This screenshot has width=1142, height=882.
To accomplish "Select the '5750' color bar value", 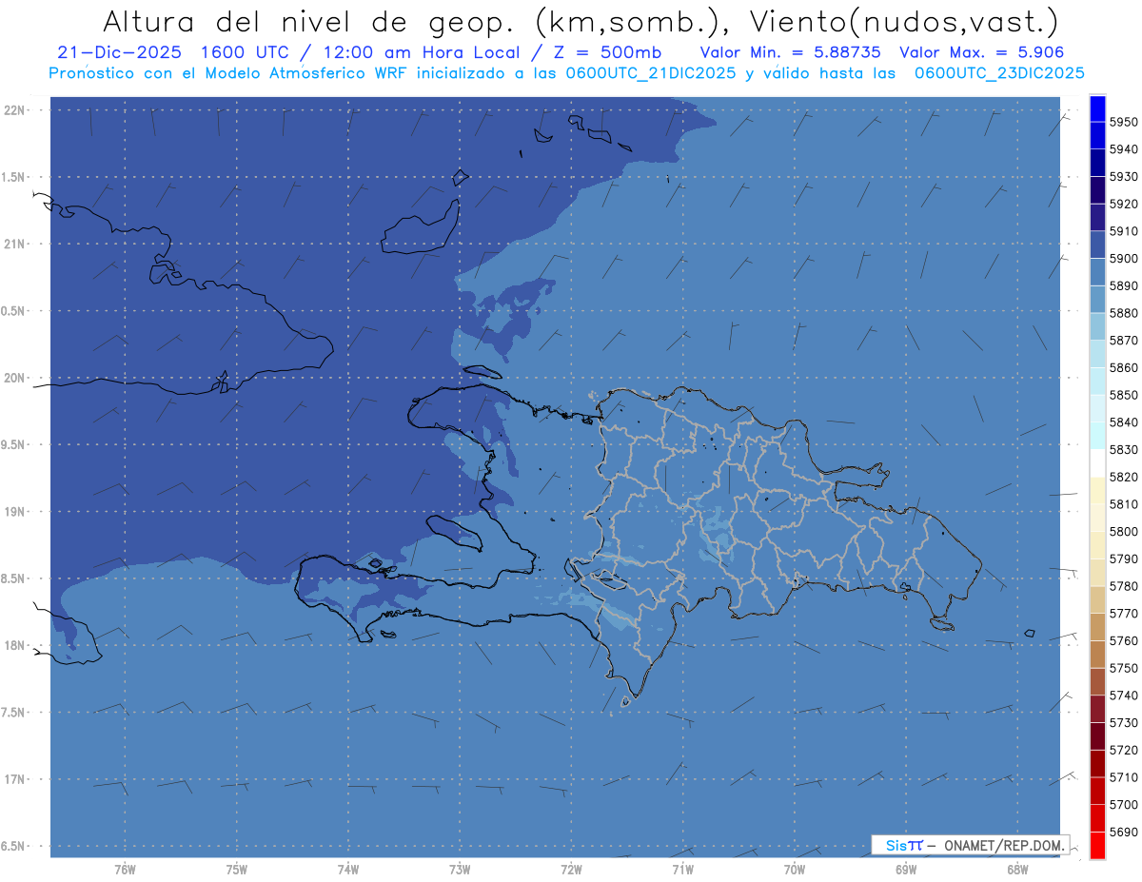I will point(1123,668).
